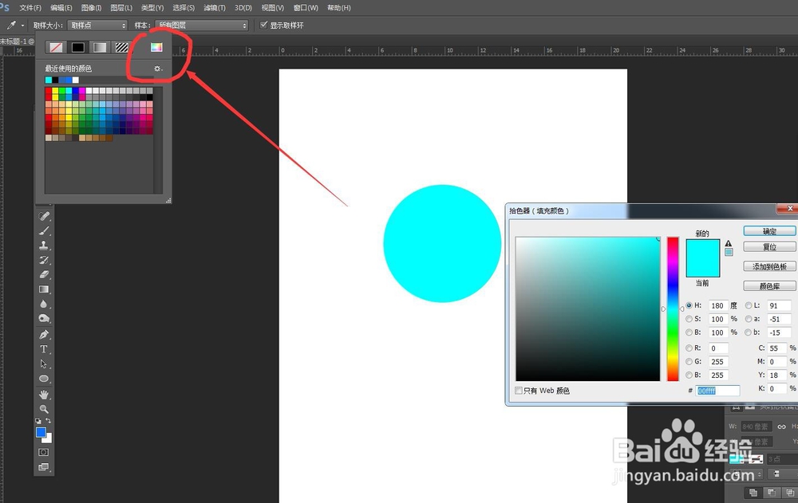Click link width and height icon in properties
798x503 pixels.
coord(781,426)
